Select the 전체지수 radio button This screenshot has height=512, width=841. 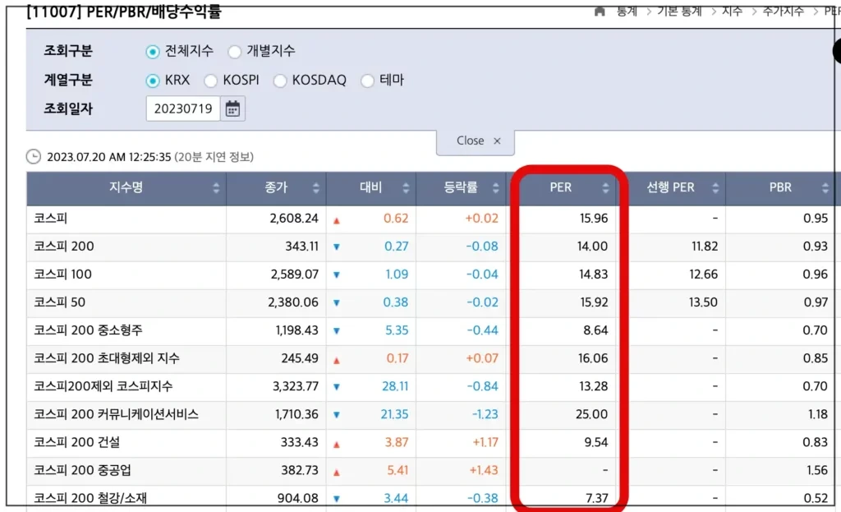click(153, 52)
